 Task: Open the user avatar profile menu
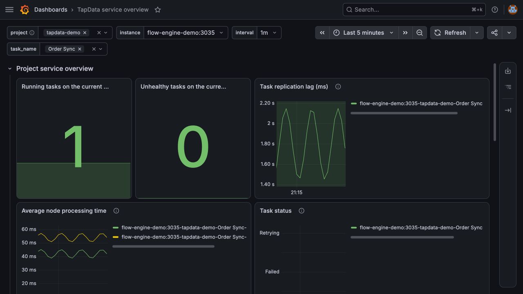click(512, 10)
